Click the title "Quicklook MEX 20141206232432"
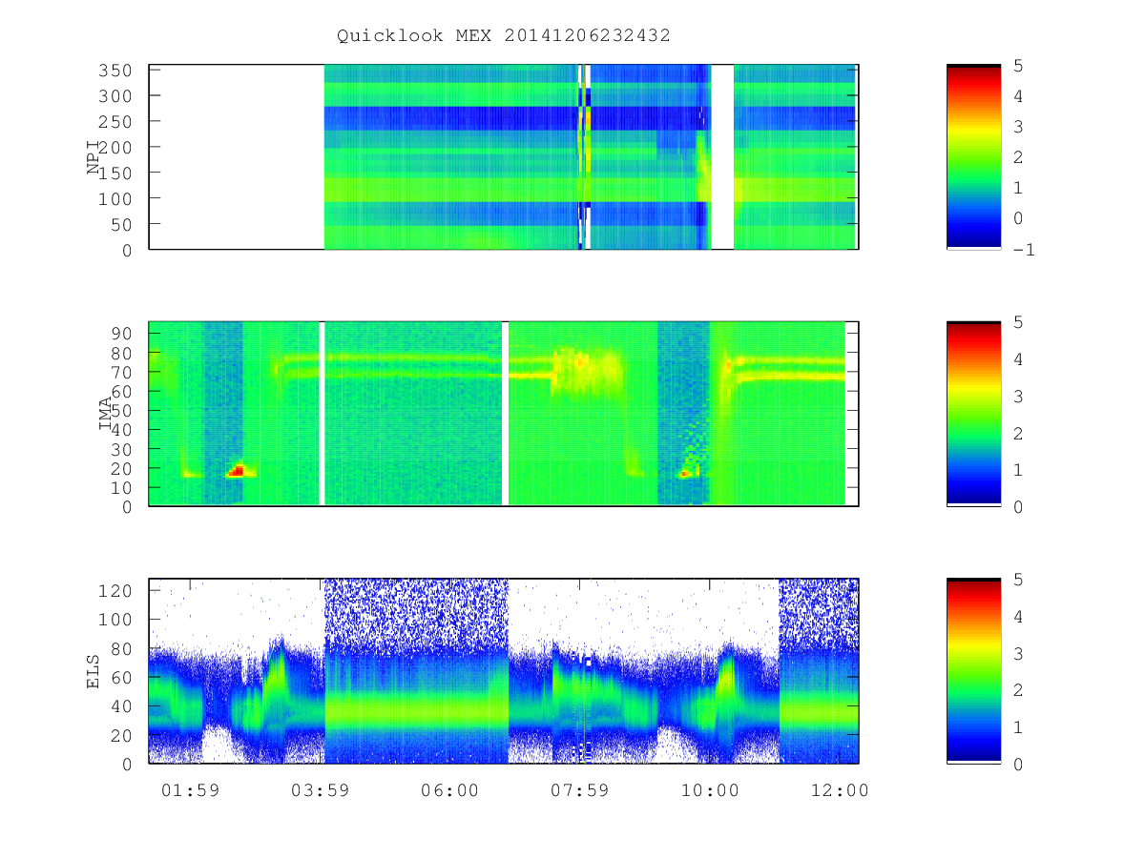Image resolution: width=1145 pixels, height=858 pixels. point(504,35)
